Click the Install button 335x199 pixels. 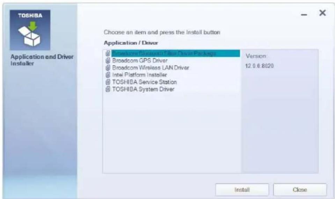click(x=242, y=190)
